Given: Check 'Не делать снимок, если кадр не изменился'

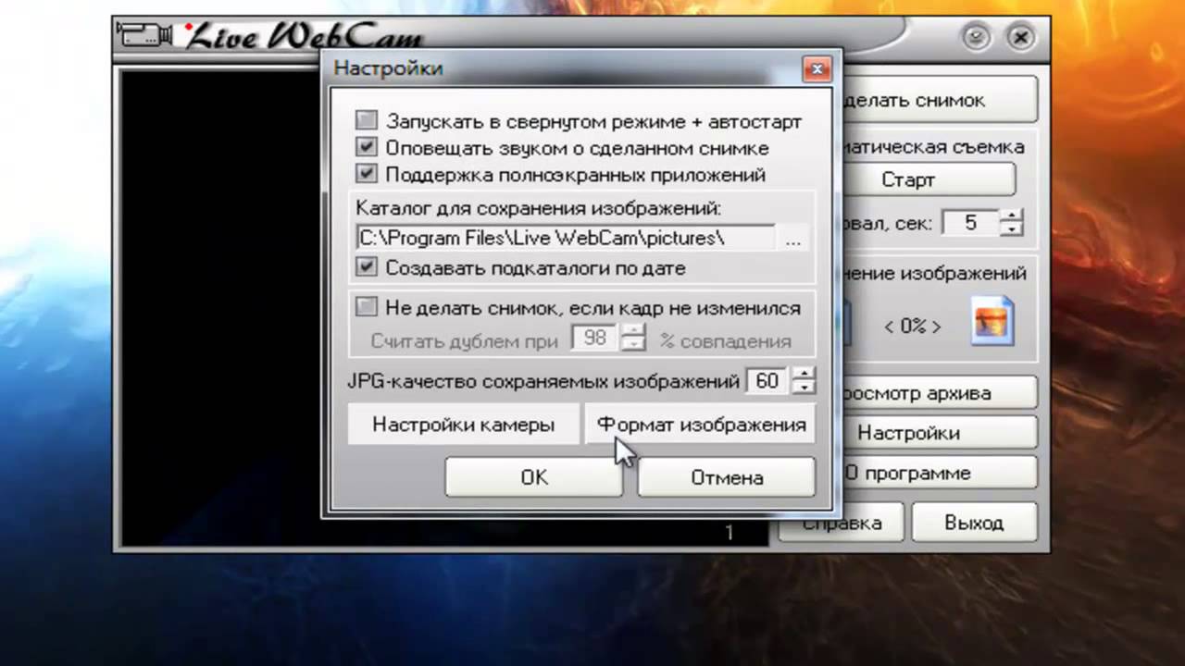Looking at the screenshot, I should [368, 306].
